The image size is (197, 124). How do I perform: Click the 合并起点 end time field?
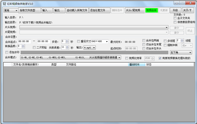pos(43,41)
